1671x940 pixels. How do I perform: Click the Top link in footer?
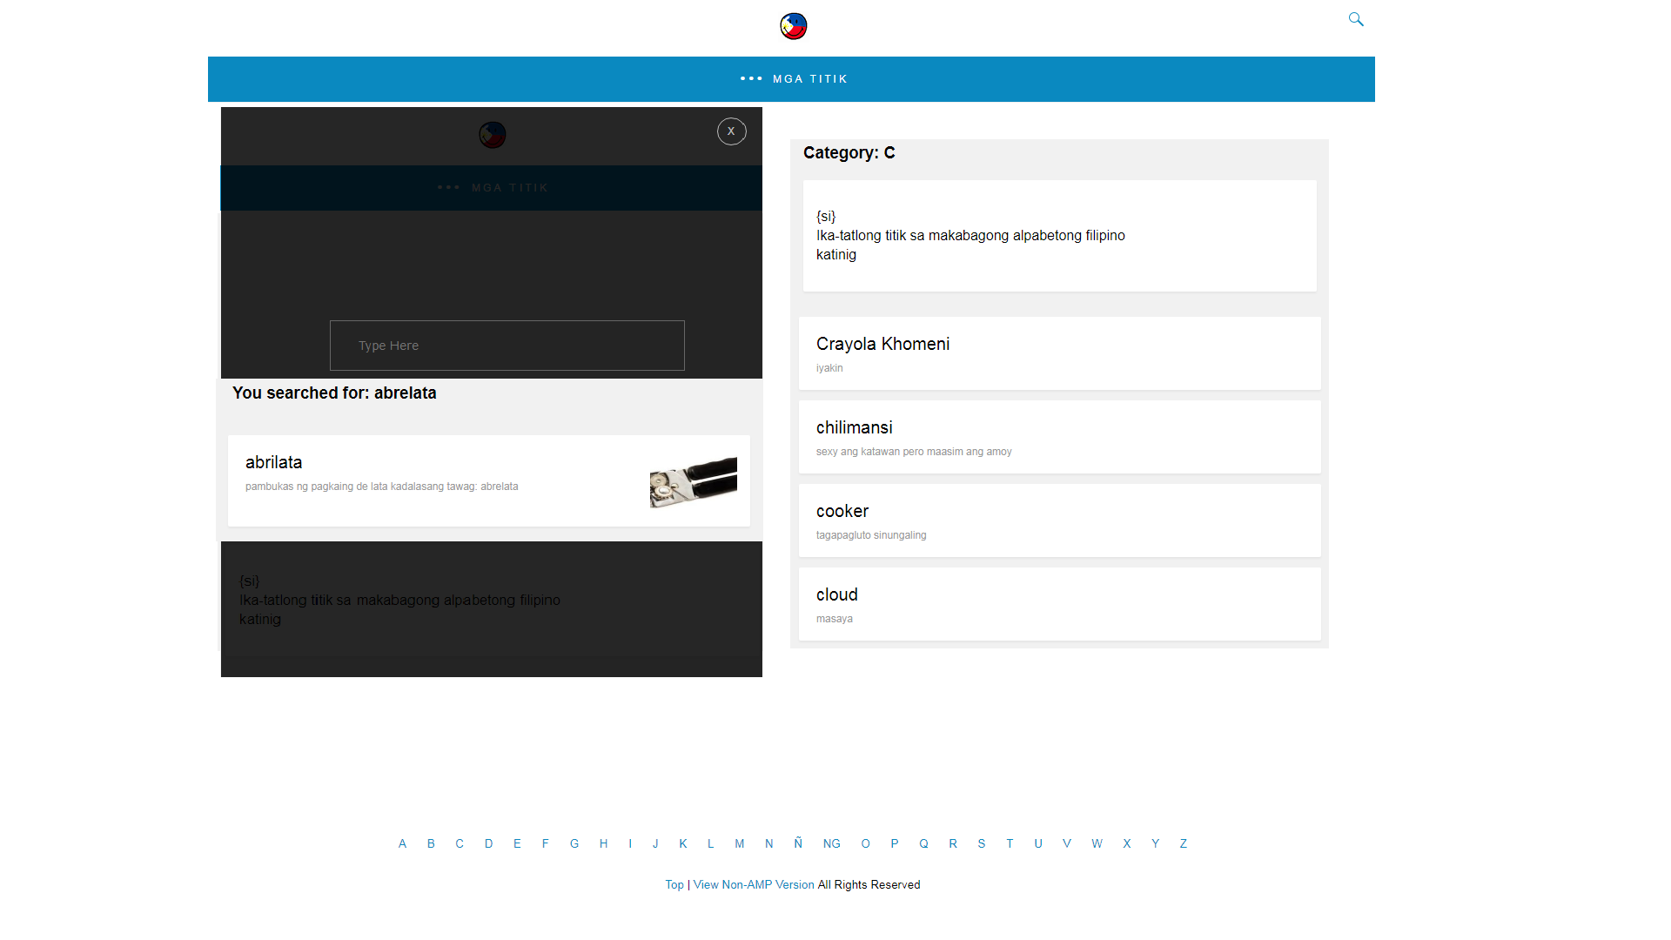tap(674, 884)
